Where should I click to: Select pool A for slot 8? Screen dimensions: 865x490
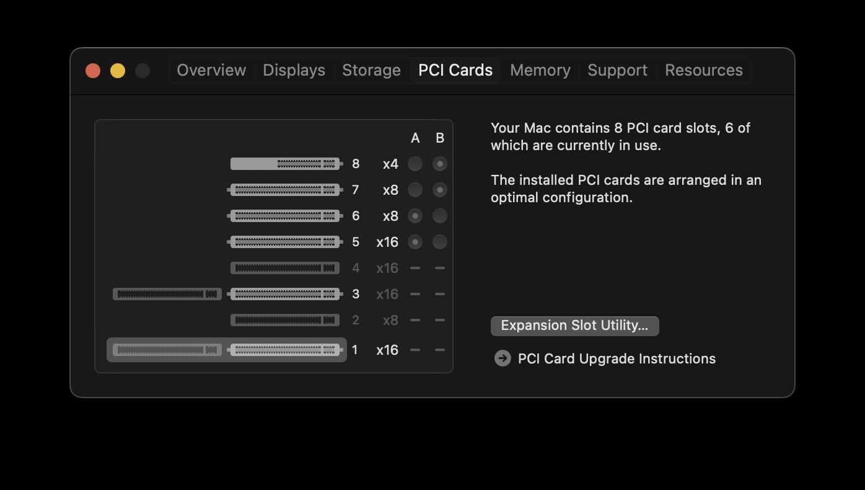click(x=415, y=164)
